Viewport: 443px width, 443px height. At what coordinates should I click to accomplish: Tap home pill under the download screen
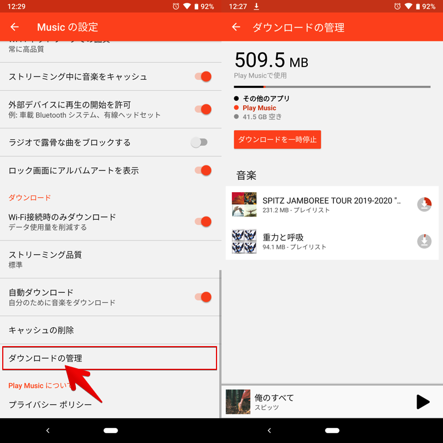[x=332, y=430]
